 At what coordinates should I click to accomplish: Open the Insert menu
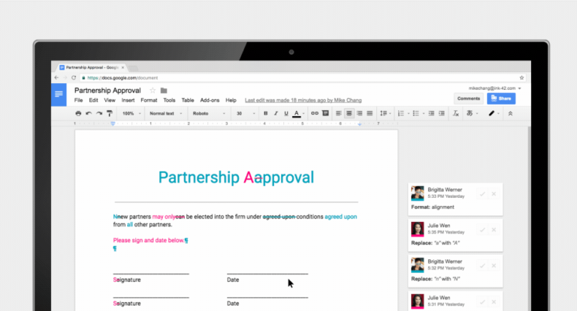coord(128,100)
